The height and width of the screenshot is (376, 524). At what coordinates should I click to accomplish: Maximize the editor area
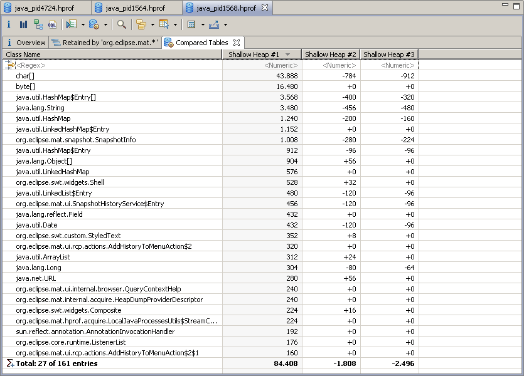(x=516, y=6)
